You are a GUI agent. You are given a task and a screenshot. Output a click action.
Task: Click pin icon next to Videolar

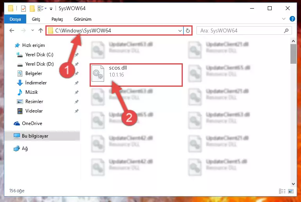click(x=77, y=111)
